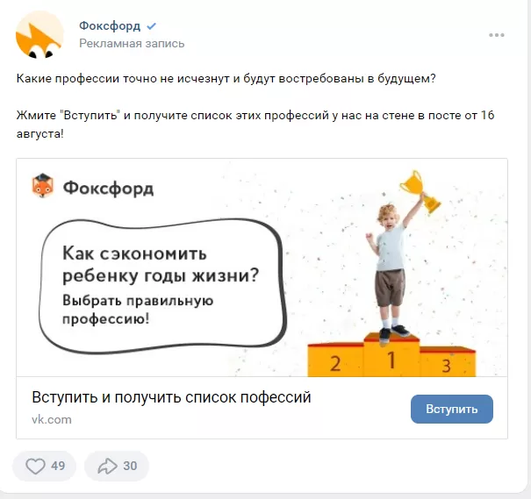Click the number 1 podium block
This screenshot has height=499, width=531.
(x=391, y=355)
